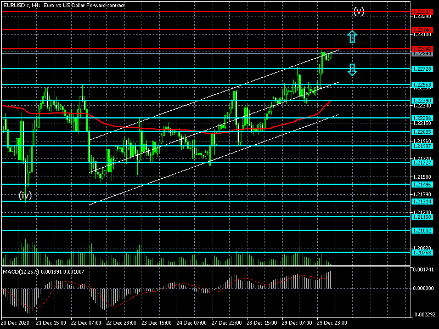Click the cyan 1.22055 price tag
This screenshot has height=329, width=439.
pos(422,132)
